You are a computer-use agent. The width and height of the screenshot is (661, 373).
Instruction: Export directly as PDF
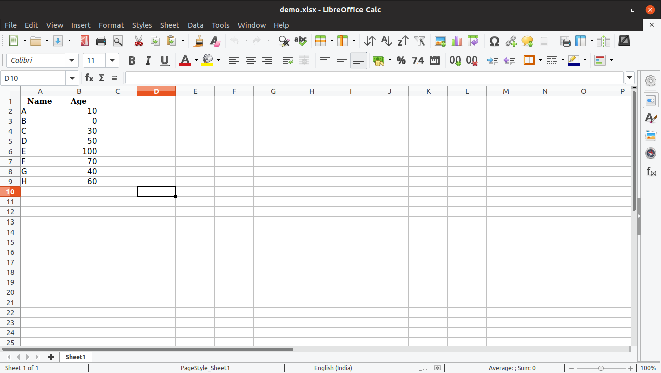[x=84, y=41]
